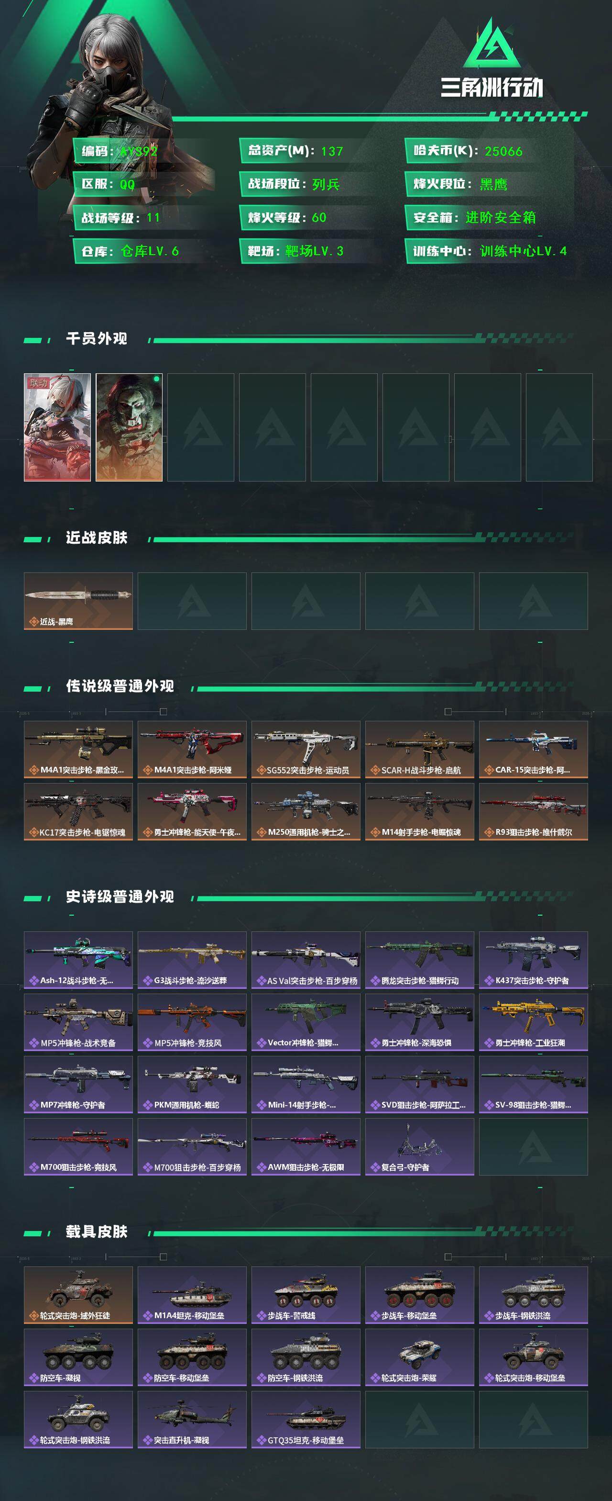Viewport: 612px width, 1501px height.
Task: Open the SG552突击步枪-运动员 skin card
Action: click(x=306, y=750)
